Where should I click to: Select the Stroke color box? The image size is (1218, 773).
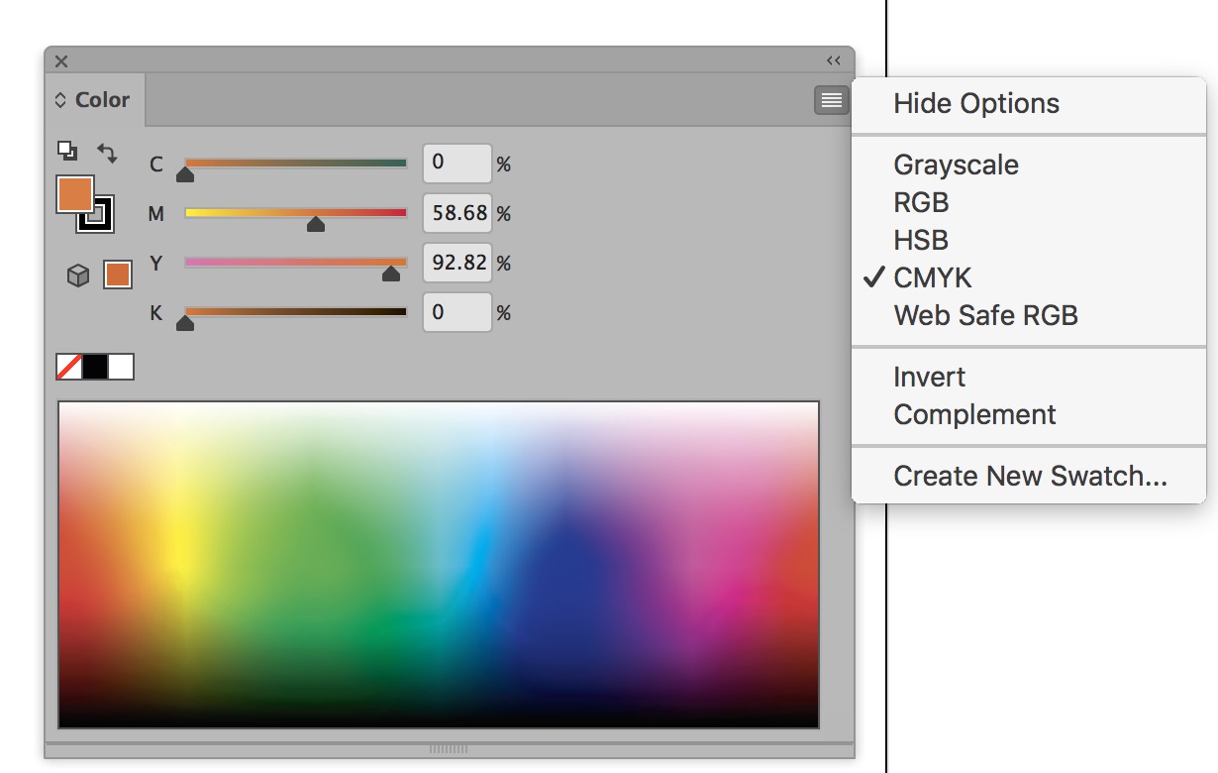click(98, 215)
